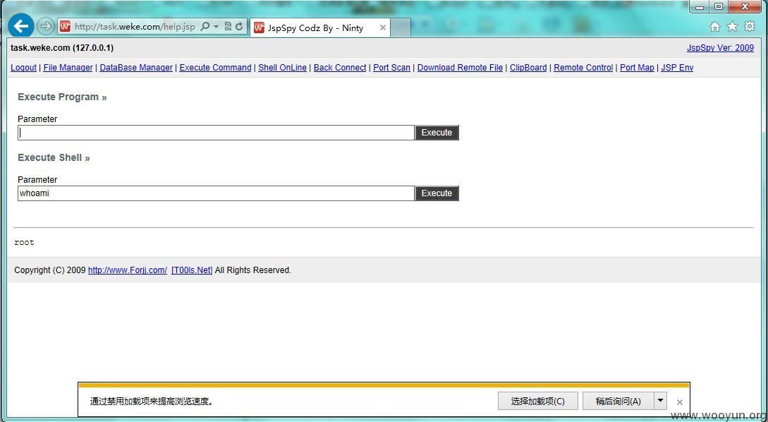
Task: Open JSP Env link
Action: (x=678, y=68)
